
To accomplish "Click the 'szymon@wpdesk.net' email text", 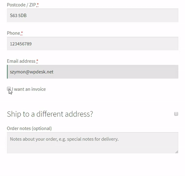I will click(x=31, y=72).
